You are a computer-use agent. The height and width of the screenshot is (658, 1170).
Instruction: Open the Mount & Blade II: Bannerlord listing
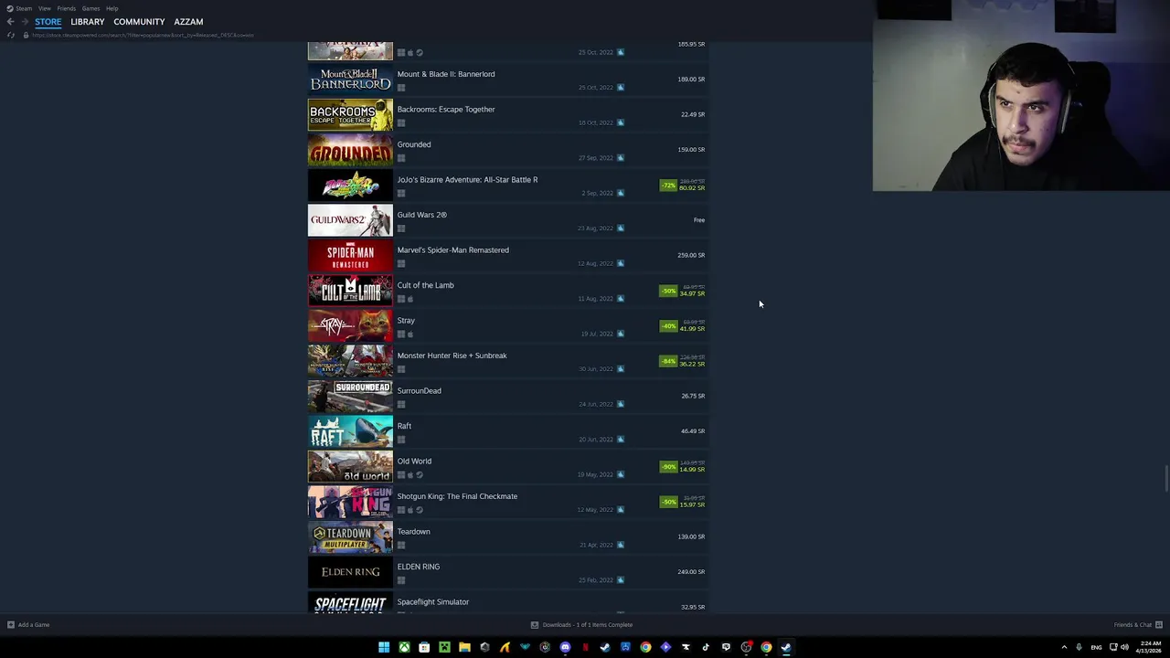click(507, 80)
